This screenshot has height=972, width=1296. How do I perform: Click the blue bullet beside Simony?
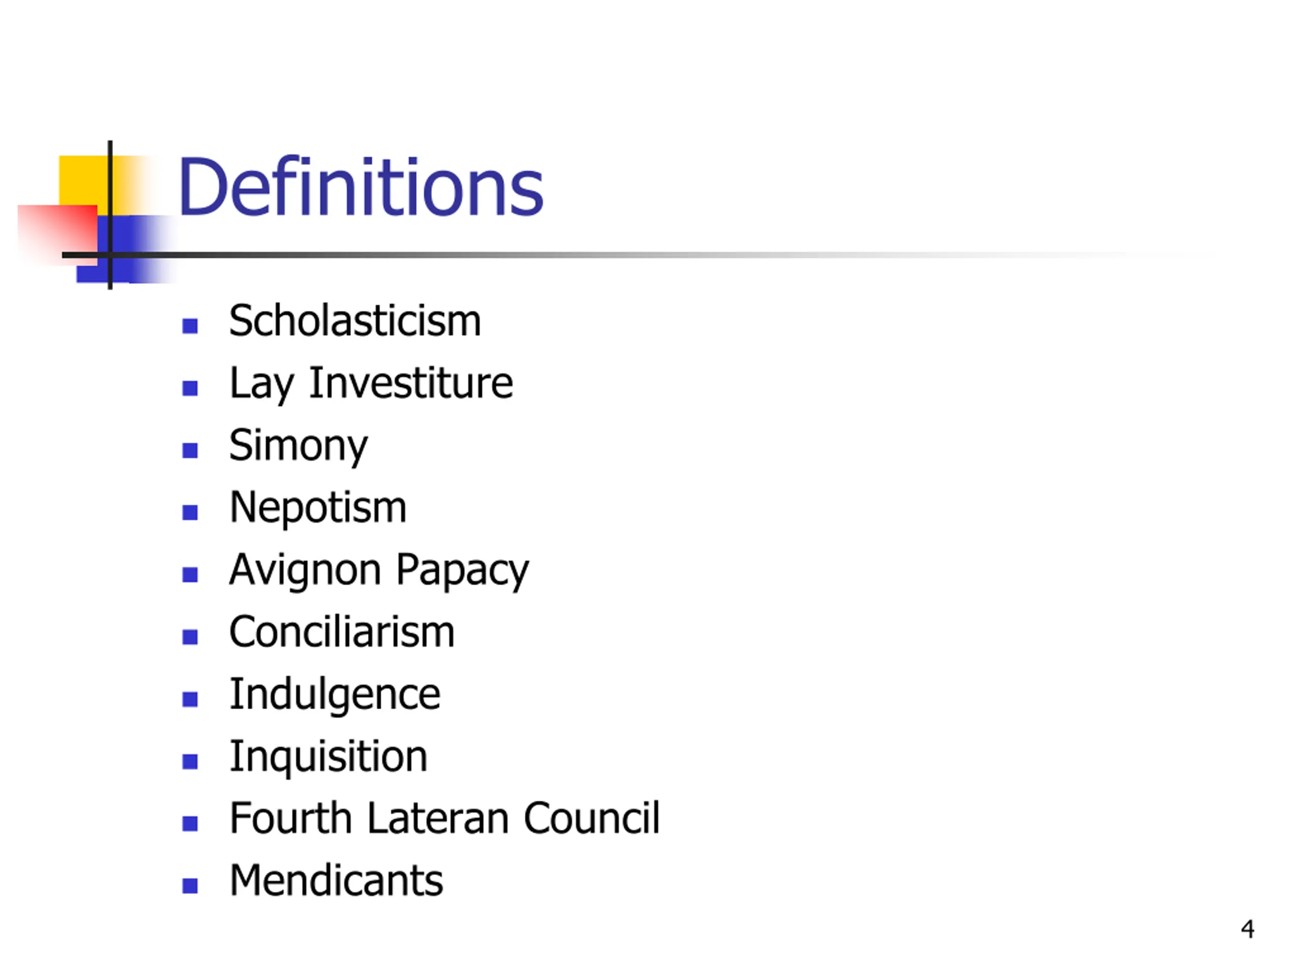coord(190,450)
